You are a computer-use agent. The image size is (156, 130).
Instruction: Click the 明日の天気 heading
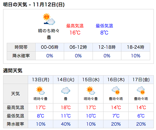[15, 5]
